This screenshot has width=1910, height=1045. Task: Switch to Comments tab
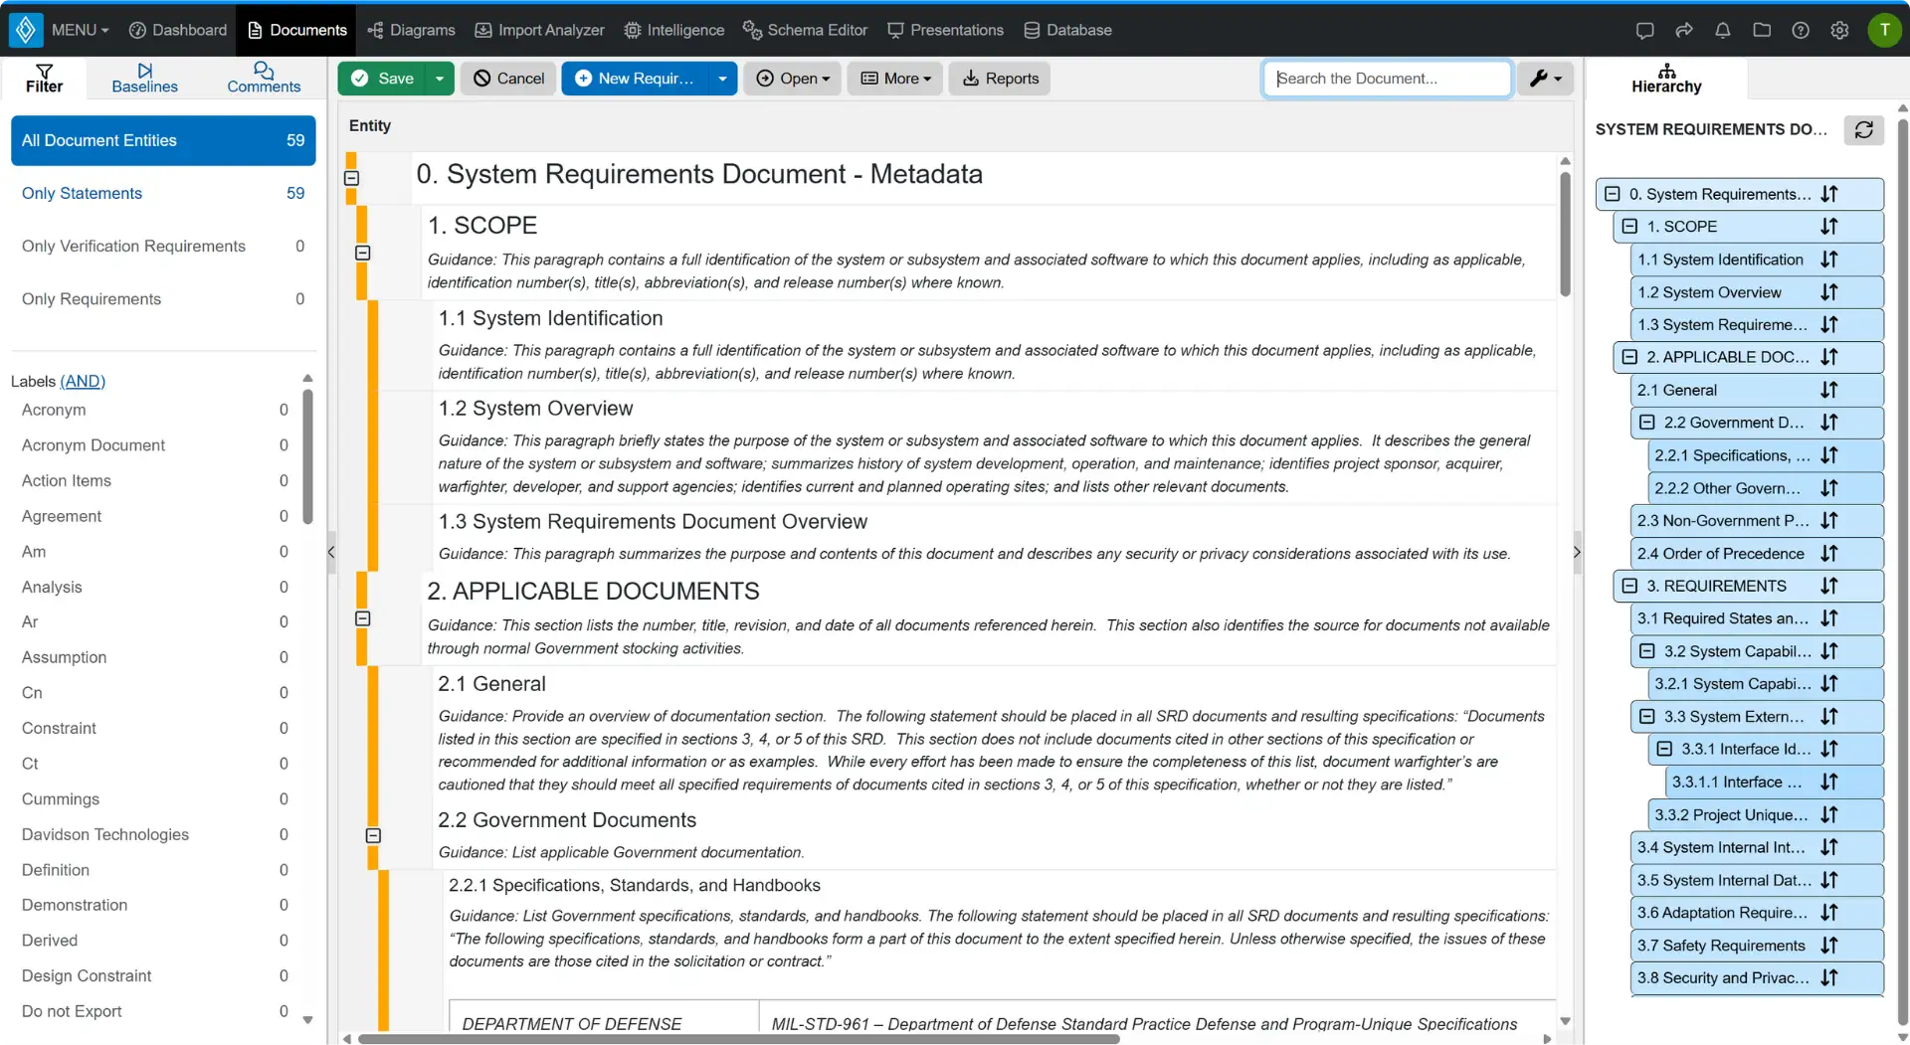point(264,79)
